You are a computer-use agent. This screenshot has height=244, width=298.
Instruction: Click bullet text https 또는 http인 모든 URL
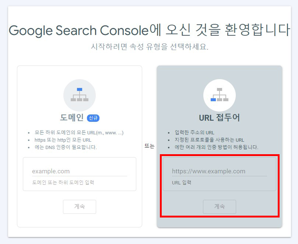63,140
